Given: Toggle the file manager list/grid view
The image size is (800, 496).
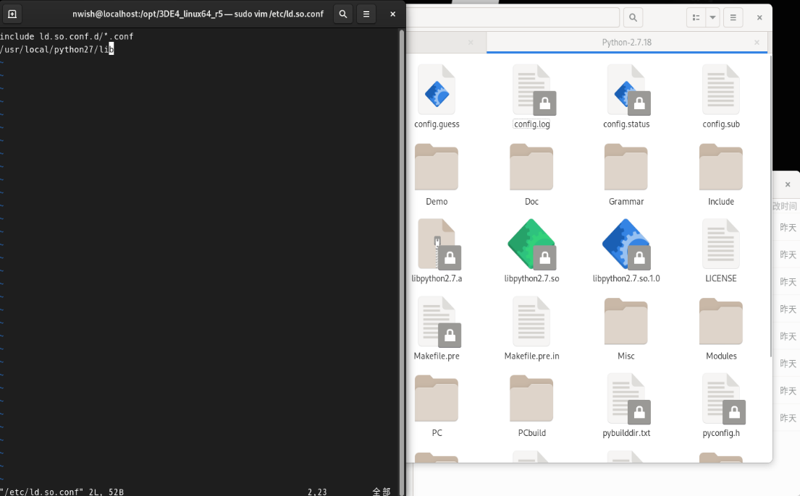Looking at the screenshot, I should (695, 17).
